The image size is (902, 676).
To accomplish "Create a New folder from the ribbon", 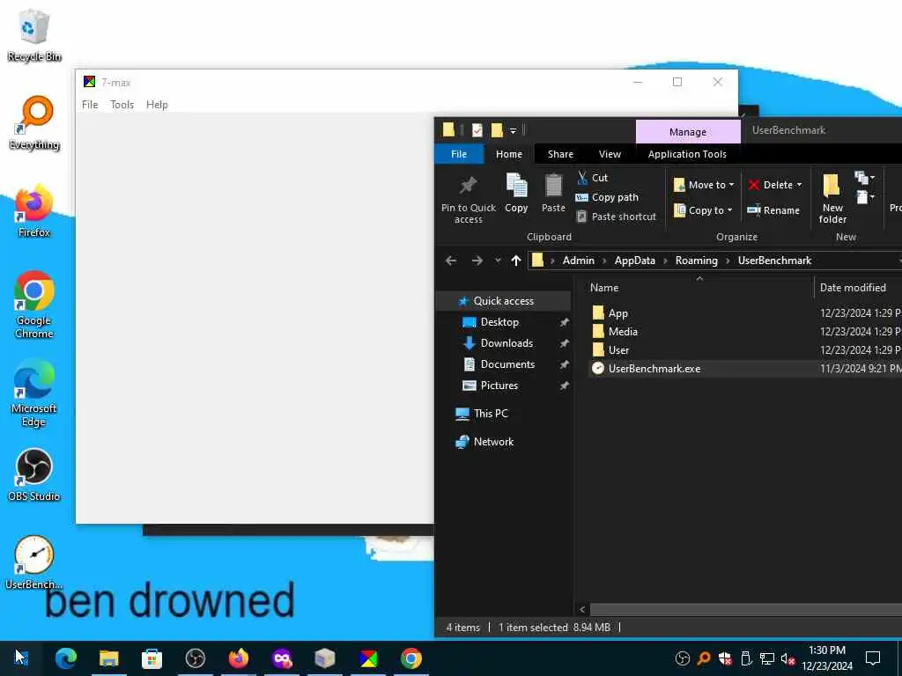I will (x=832, y=198).
